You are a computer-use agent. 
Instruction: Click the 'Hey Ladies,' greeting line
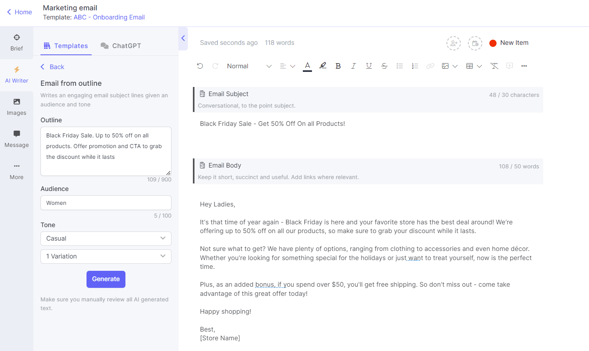coord(218,204)
